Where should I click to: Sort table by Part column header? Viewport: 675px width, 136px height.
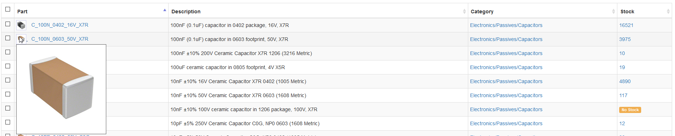coord(22,12)
